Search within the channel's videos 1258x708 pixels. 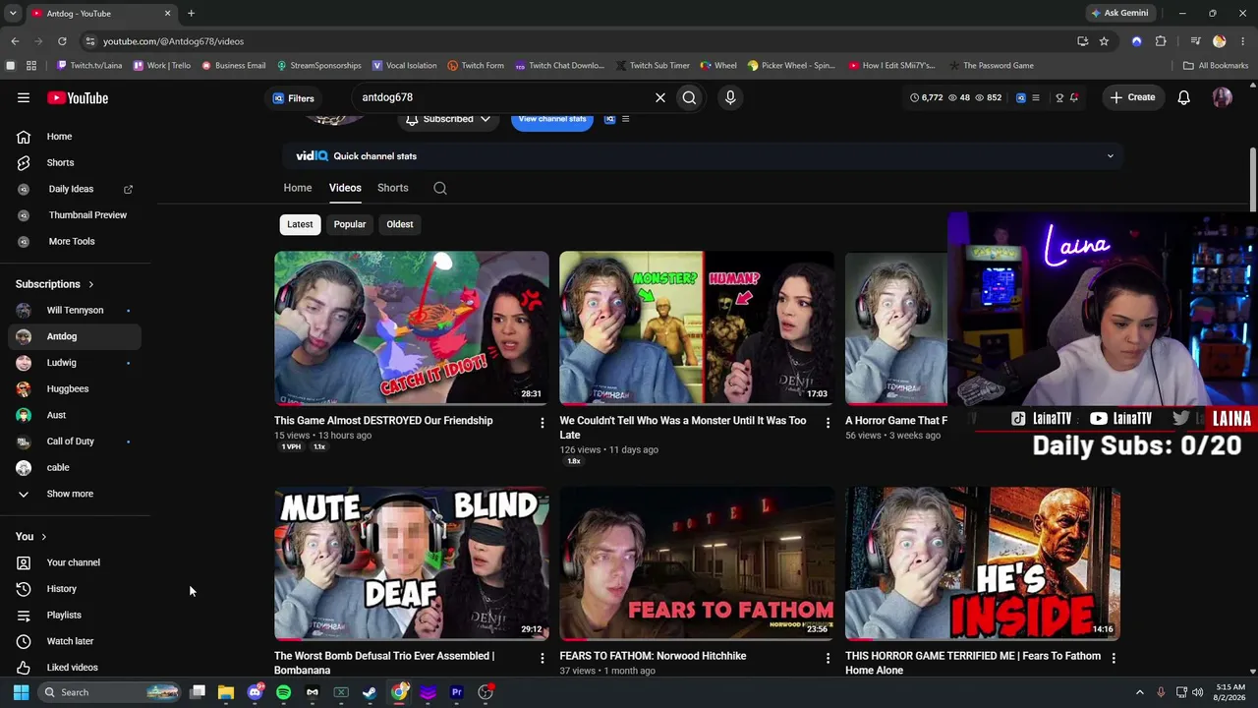point(440,188)
